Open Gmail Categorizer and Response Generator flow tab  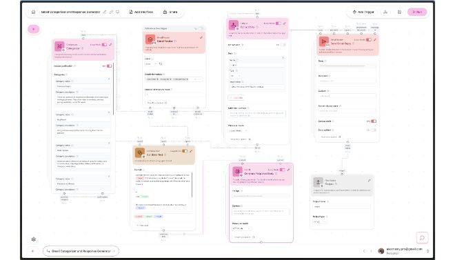click(81, 251)
